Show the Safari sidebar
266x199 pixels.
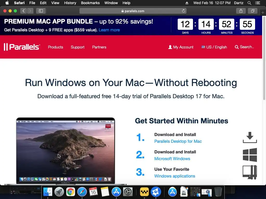tap(41, 11)
